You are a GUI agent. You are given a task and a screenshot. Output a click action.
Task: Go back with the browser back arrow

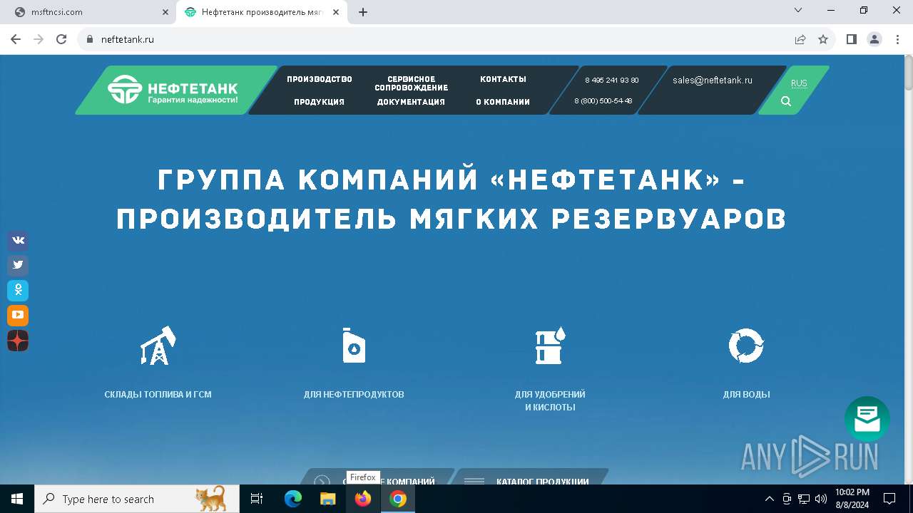(16, 39)
